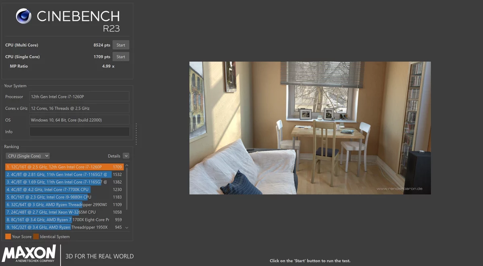Click the Cinebench sphere logo icon

click(x=24, y=16)
